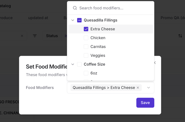Uncheck the Extra Cheese checkbox
Viewport: 185px width, 122px height.
86,29
